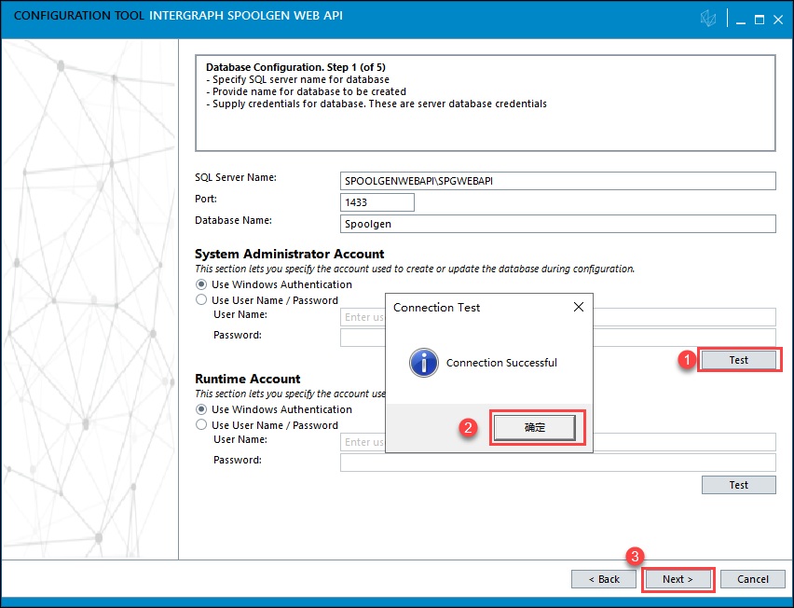Select Runtime Account Use Windows Authentication
The height and width of the screenshot is (608, 794).
coord(201,409)
